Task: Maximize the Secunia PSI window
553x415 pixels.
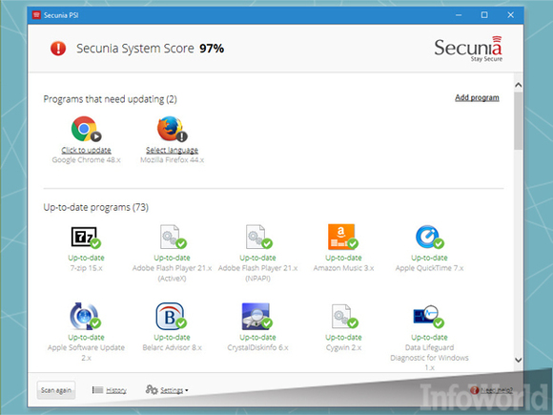Action: [x=484, y=15]
